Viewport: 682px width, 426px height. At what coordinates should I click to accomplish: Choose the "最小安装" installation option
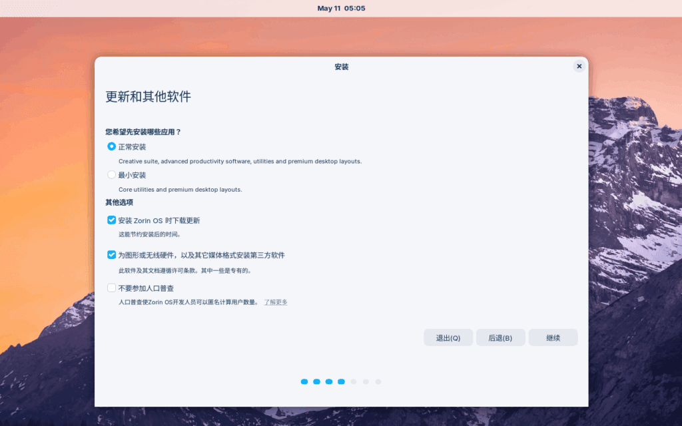coord(111,175)
